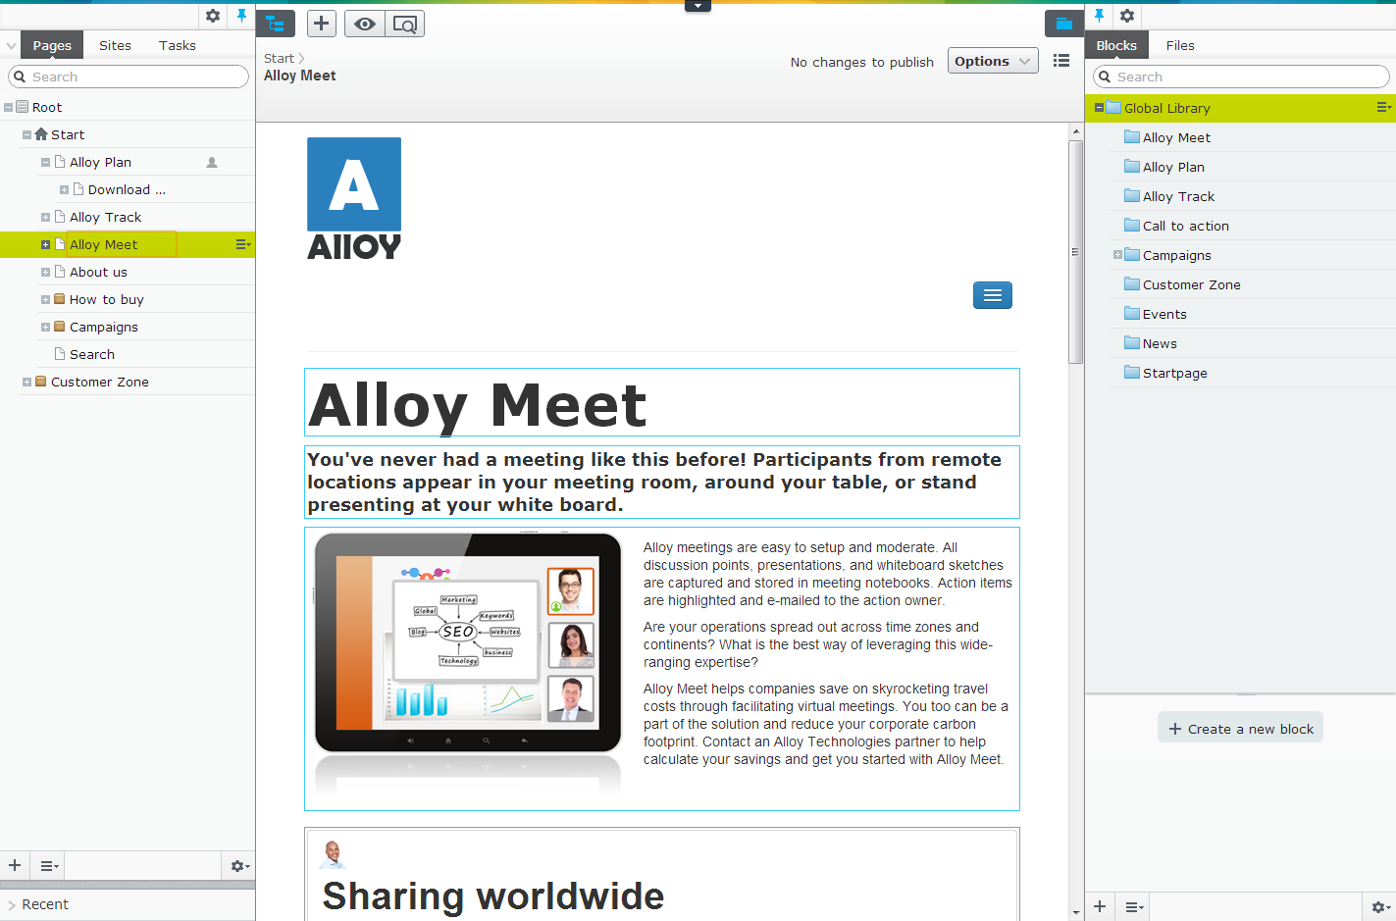This screenshot has width=1396, height=921.
Task: Open Global Library context menu icon
Action: click(x=1383, y=107)
